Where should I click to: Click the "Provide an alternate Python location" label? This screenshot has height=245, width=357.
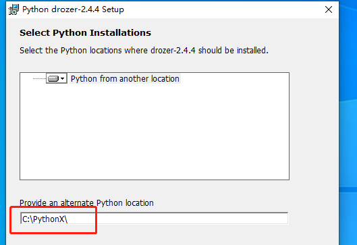coord(86,202)
